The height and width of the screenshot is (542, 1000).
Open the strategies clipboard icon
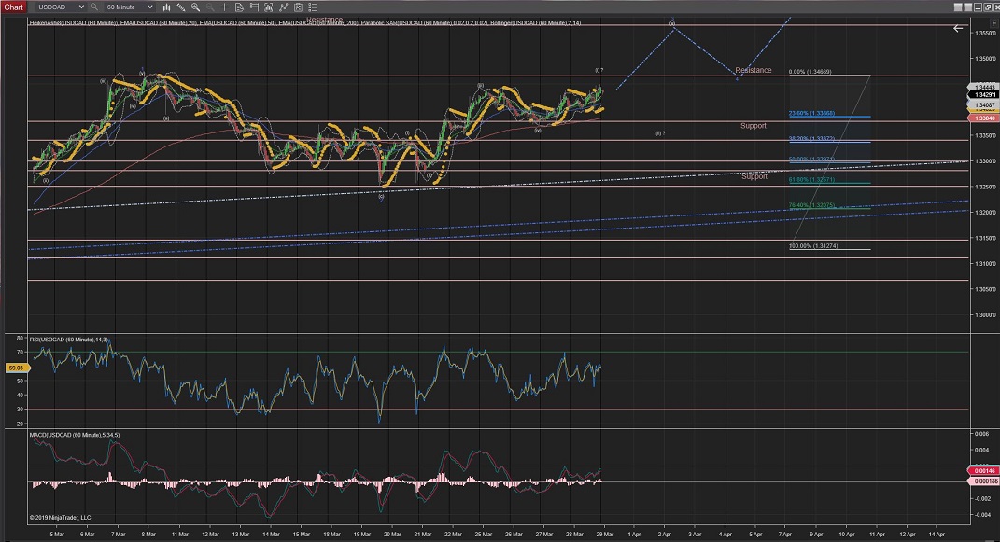(298, 7)
